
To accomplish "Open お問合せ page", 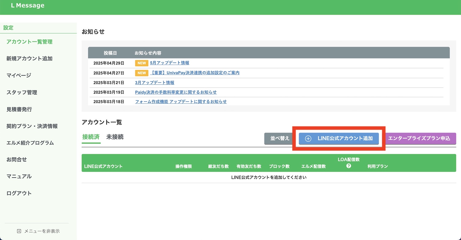I will pos(17,160).
